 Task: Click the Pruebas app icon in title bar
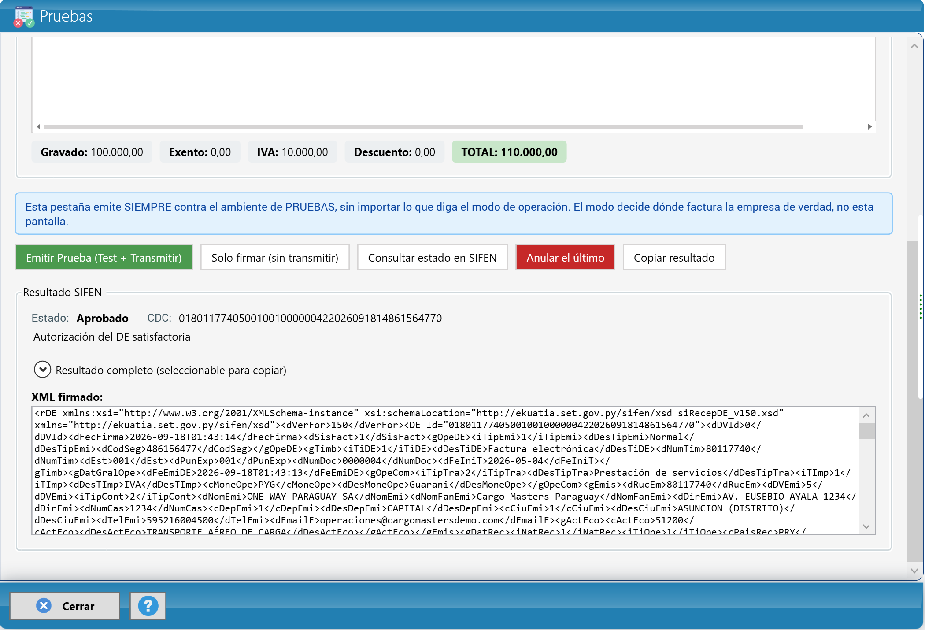coord(23,17)
